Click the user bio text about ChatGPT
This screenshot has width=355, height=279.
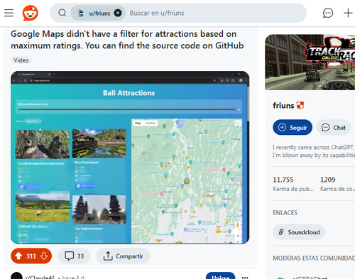point(314,151)
